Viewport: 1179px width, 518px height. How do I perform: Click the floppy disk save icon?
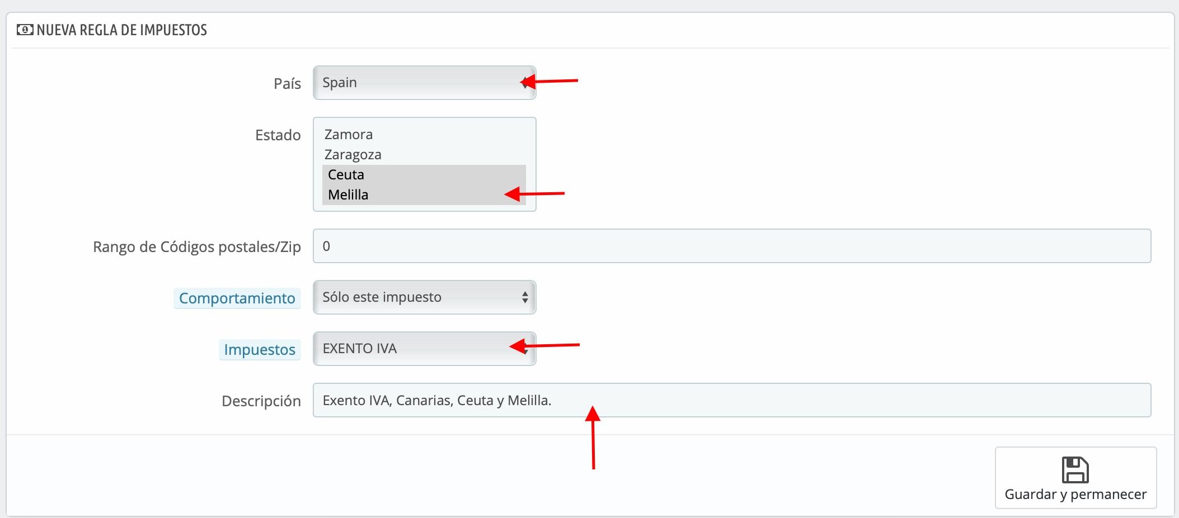click(x=1075, y=470)
